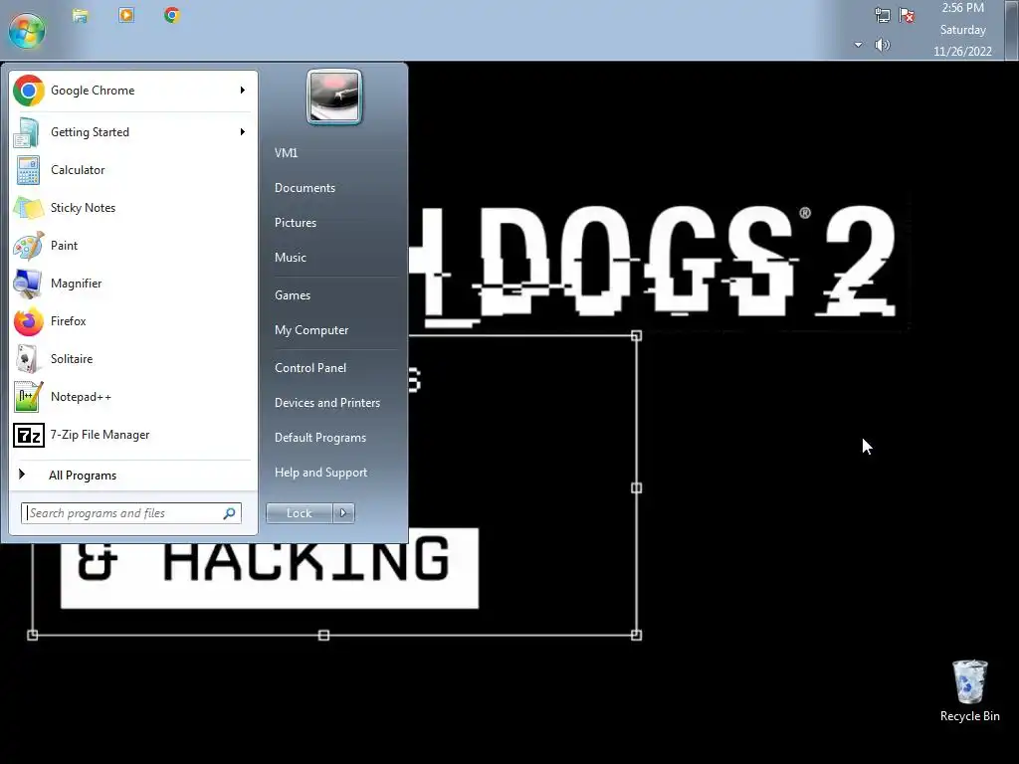Launch Firefox from its icon

29,321
